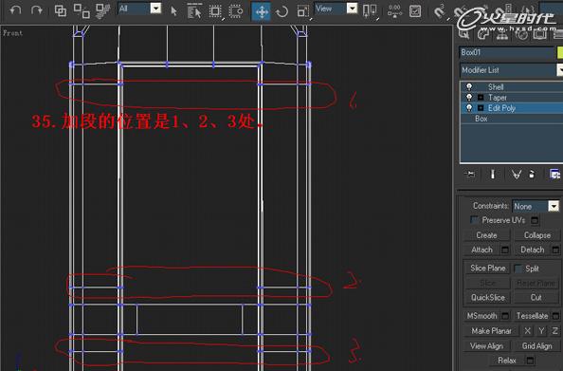Viewport: 563px width, 371px height.
Task: Click the Y planar axis button
Action: tap(541, 331)
